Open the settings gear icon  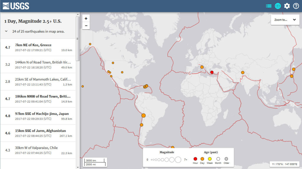click(287, 6)
